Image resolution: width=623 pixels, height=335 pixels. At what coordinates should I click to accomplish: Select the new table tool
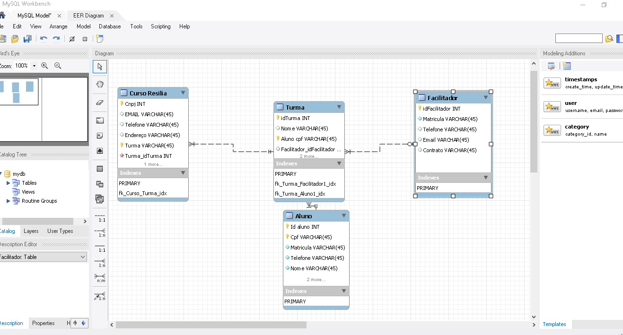pyautogui.click(x=100, y=169)
